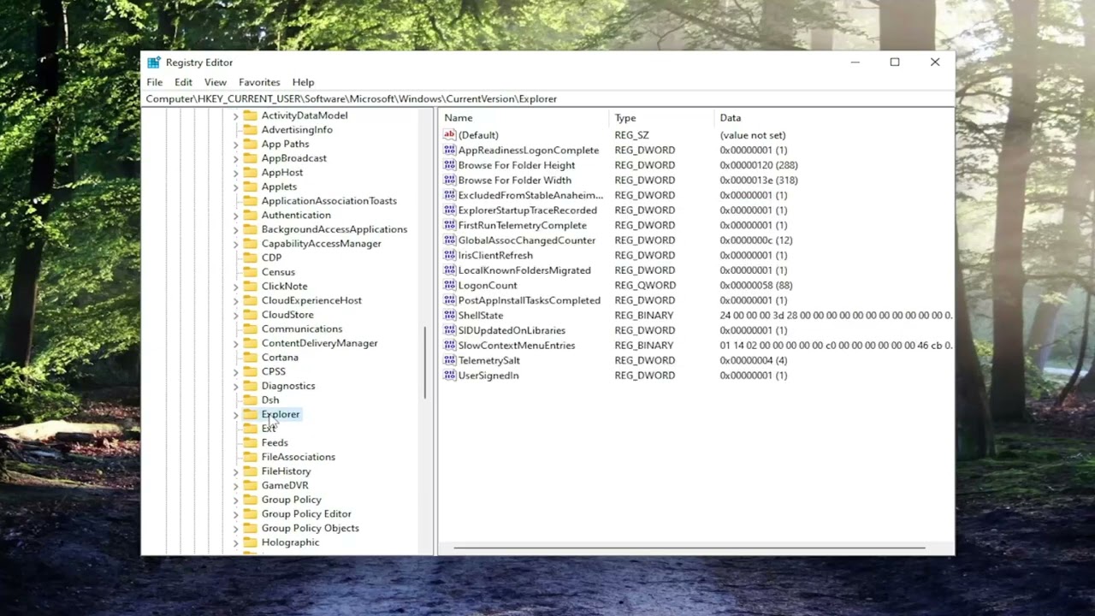Click the GameDVR folder icon

pos(250,485)
